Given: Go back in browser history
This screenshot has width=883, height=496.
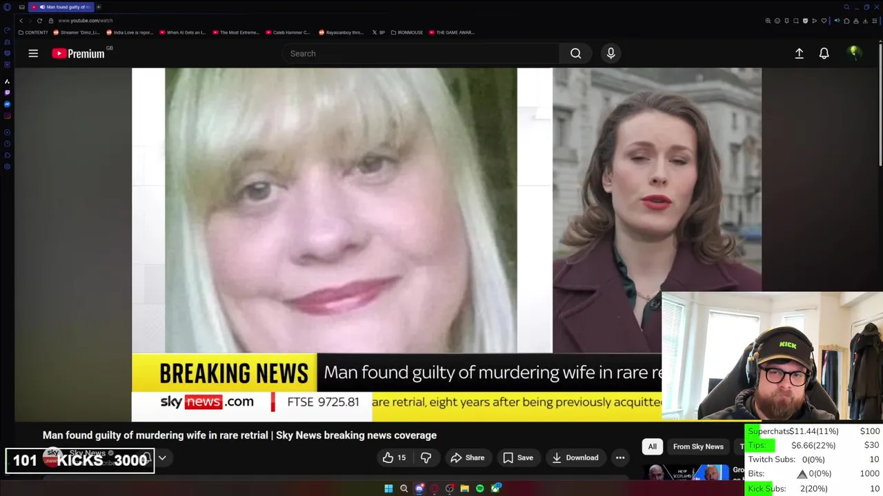Looking at the screenshot, I should tap(21, 21).
